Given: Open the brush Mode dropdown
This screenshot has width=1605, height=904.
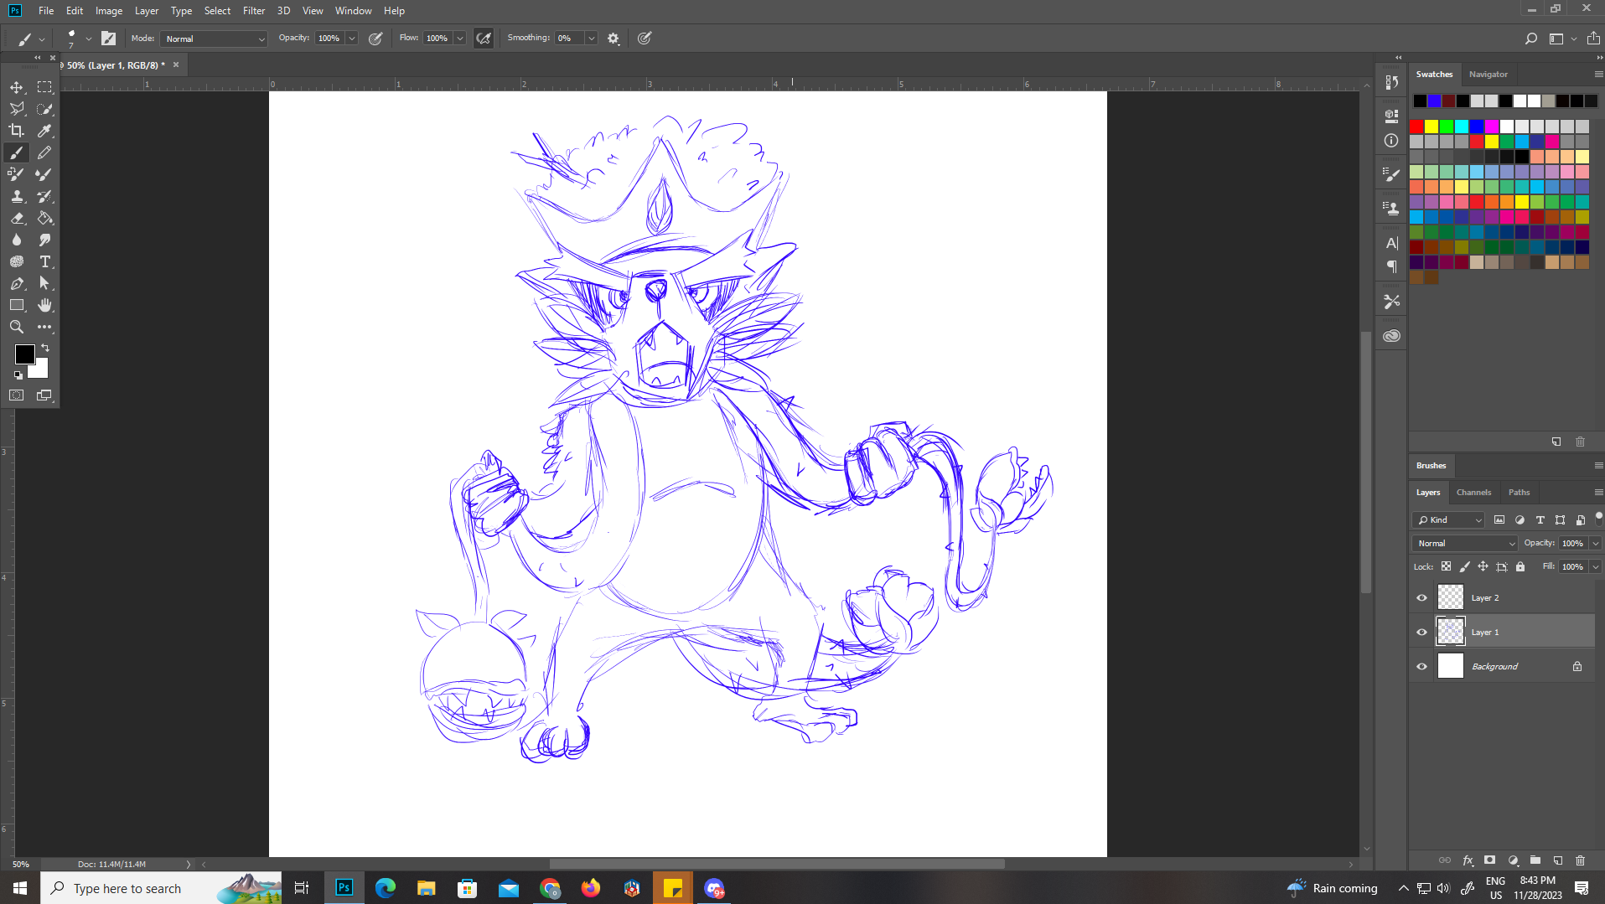Looking at the screenshot, I should pos(215,39).
